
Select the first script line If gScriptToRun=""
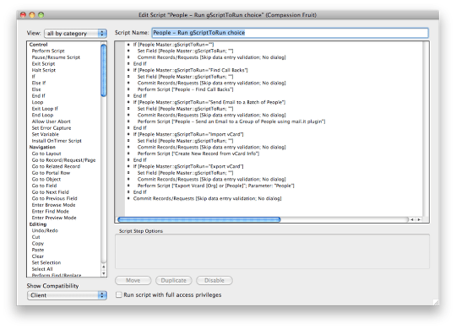pos(173,45)
